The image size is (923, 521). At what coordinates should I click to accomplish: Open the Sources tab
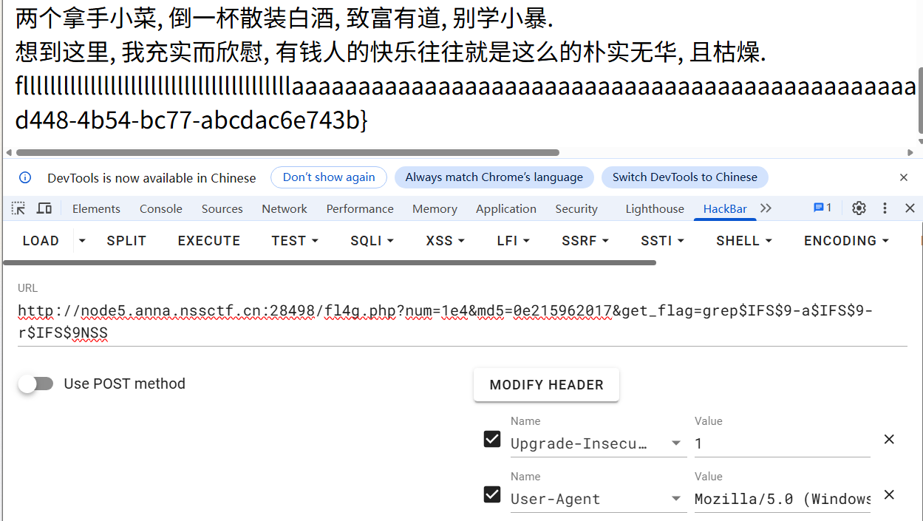pyautogui.click(x=222, y=208)
